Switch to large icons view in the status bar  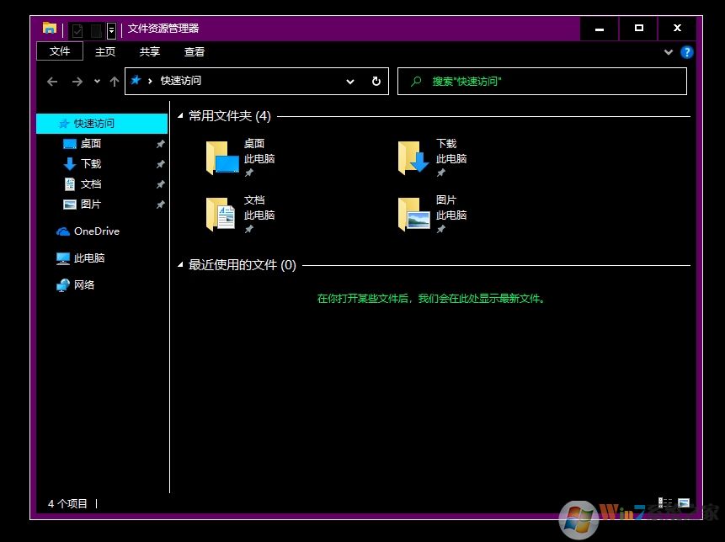pos(684,502)
